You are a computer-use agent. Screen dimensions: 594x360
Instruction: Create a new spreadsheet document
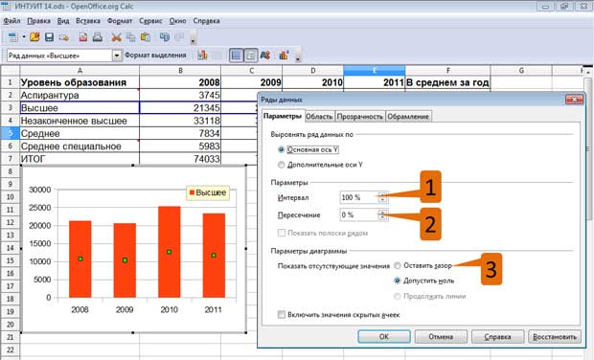coord(13,37)
